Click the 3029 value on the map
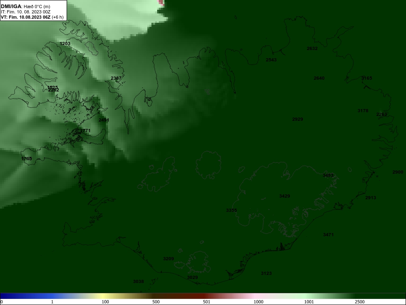406x305 pixels. [x=192, y=277]
